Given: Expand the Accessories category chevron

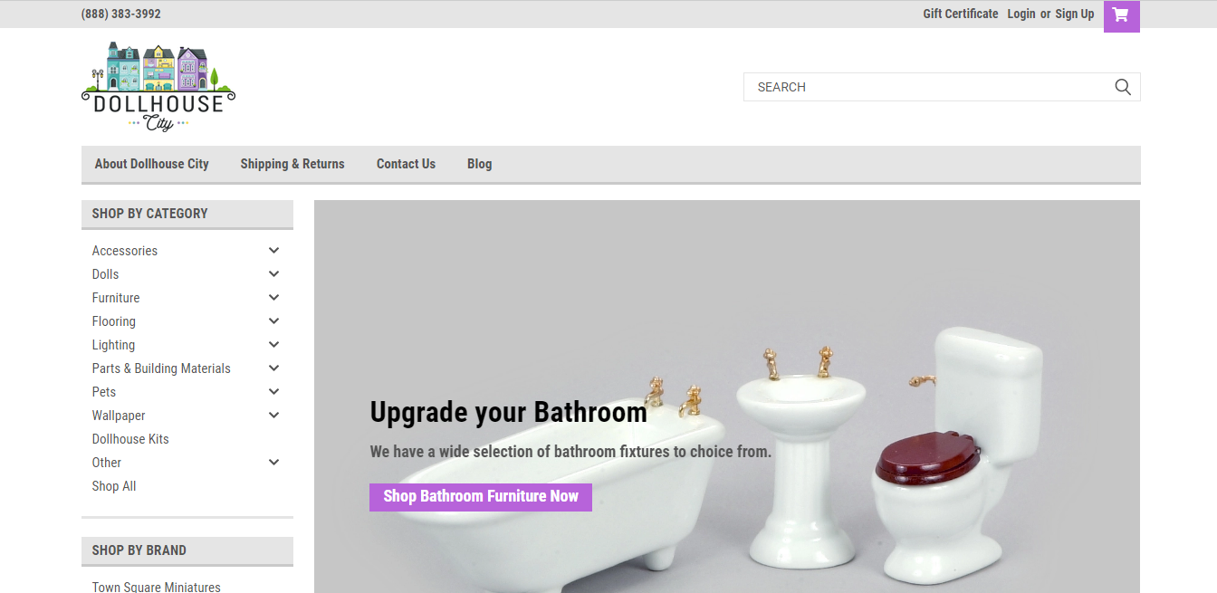Looking at the screenshot, I should (x=273, y=251).
